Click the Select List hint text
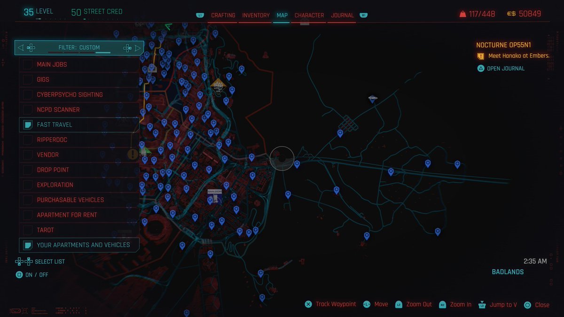This screenshot has width=564, height=317. [x=50, y=262]
